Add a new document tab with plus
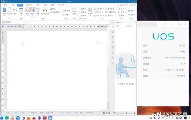This screenshot has width=191, height=120. click(x=28, y=22)
